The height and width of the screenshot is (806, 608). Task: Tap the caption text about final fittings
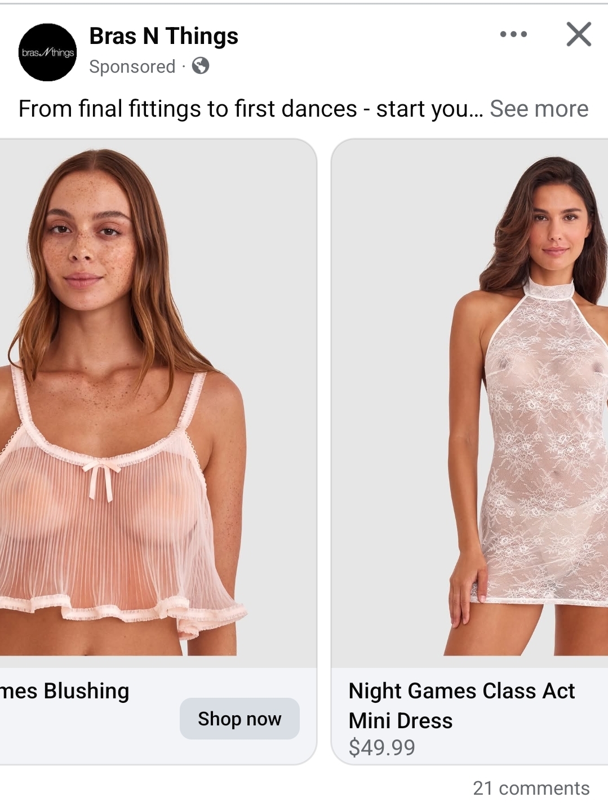[x=251, y=109]
